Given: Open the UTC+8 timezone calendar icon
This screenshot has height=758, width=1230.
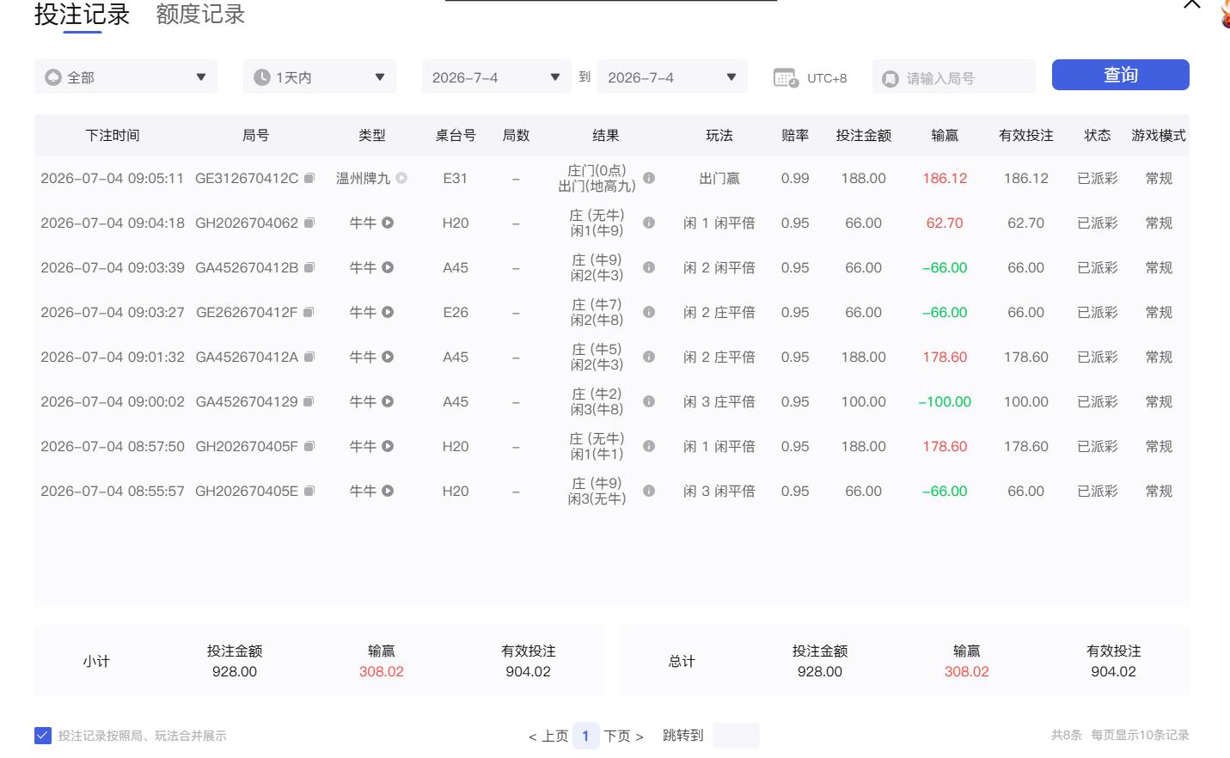Looking at the screenshot, I should [x=786, y=77].
